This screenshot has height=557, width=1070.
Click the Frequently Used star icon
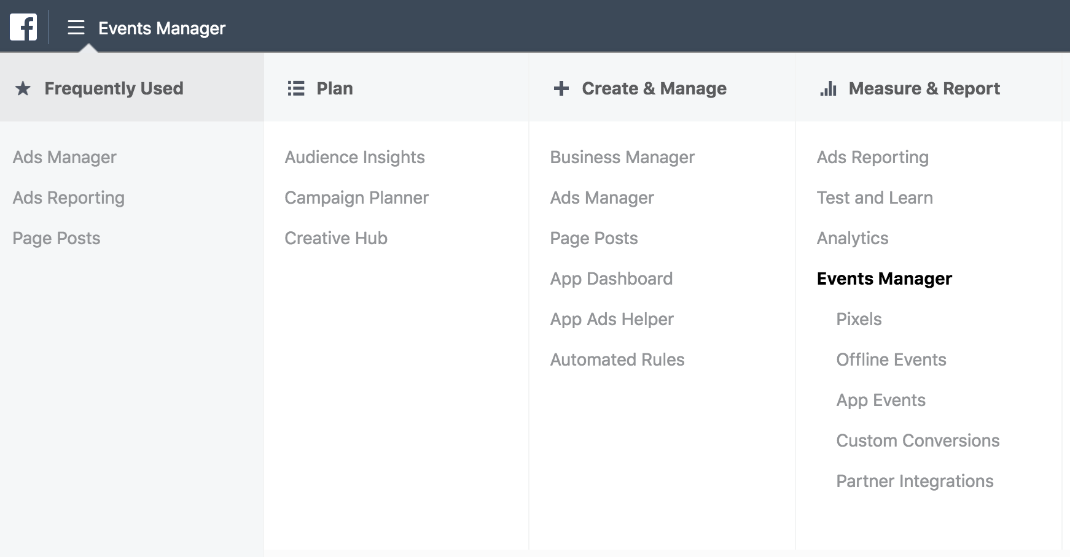tap(23, 88)
